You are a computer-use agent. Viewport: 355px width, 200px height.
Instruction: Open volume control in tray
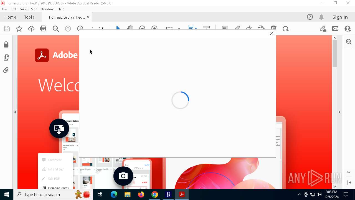(x=319, y=194)
